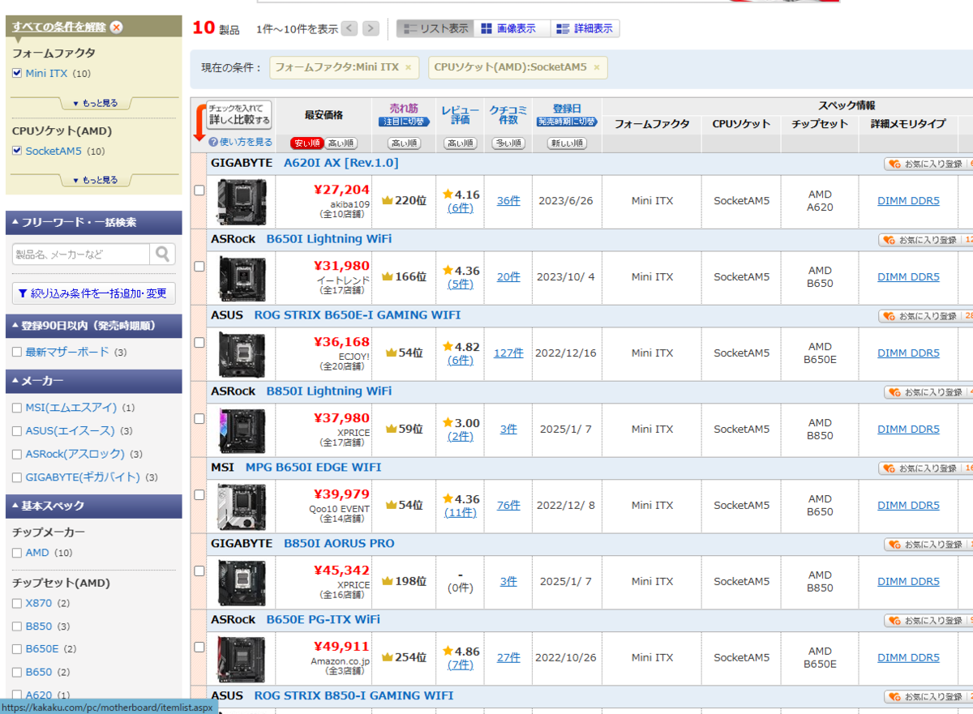The width and height of the screenshot is (973, 714).
Task: Check the B850 chipset filter
Action: [17, 626]
